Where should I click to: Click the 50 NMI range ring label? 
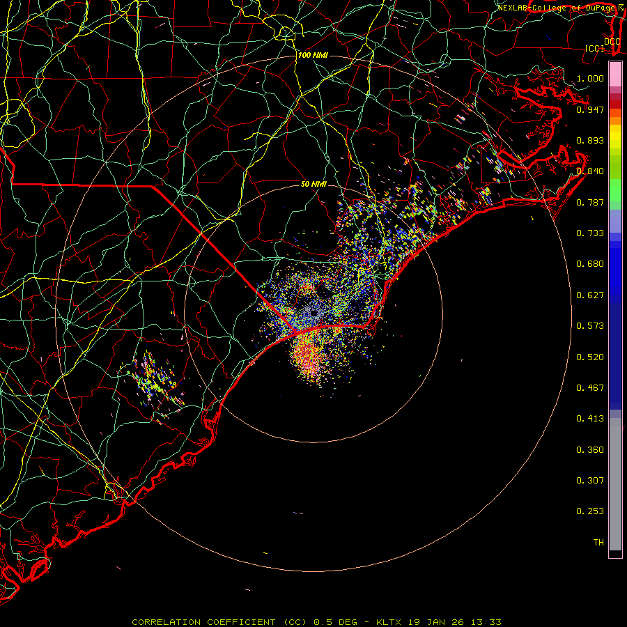(x=314, y=184)
